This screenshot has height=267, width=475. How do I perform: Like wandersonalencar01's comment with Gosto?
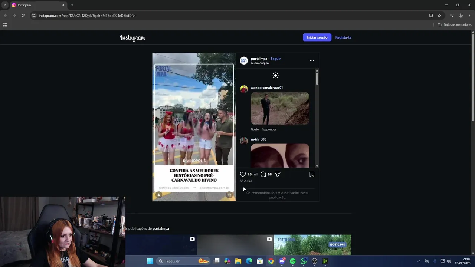coord(255,129)
